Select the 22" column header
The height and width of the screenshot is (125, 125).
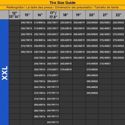[x=118, y=15]
